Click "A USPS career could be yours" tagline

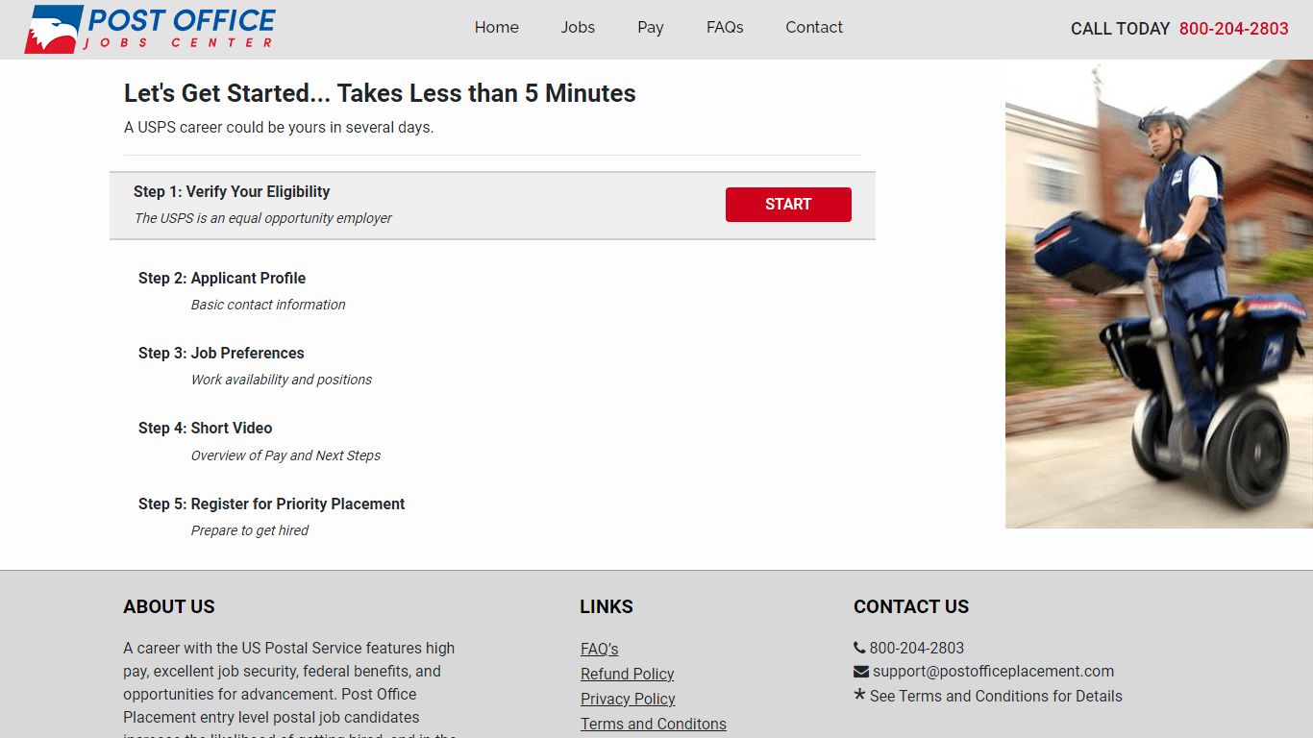(279, 127)
